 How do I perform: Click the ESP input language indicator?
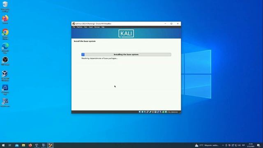coord(243,145)
